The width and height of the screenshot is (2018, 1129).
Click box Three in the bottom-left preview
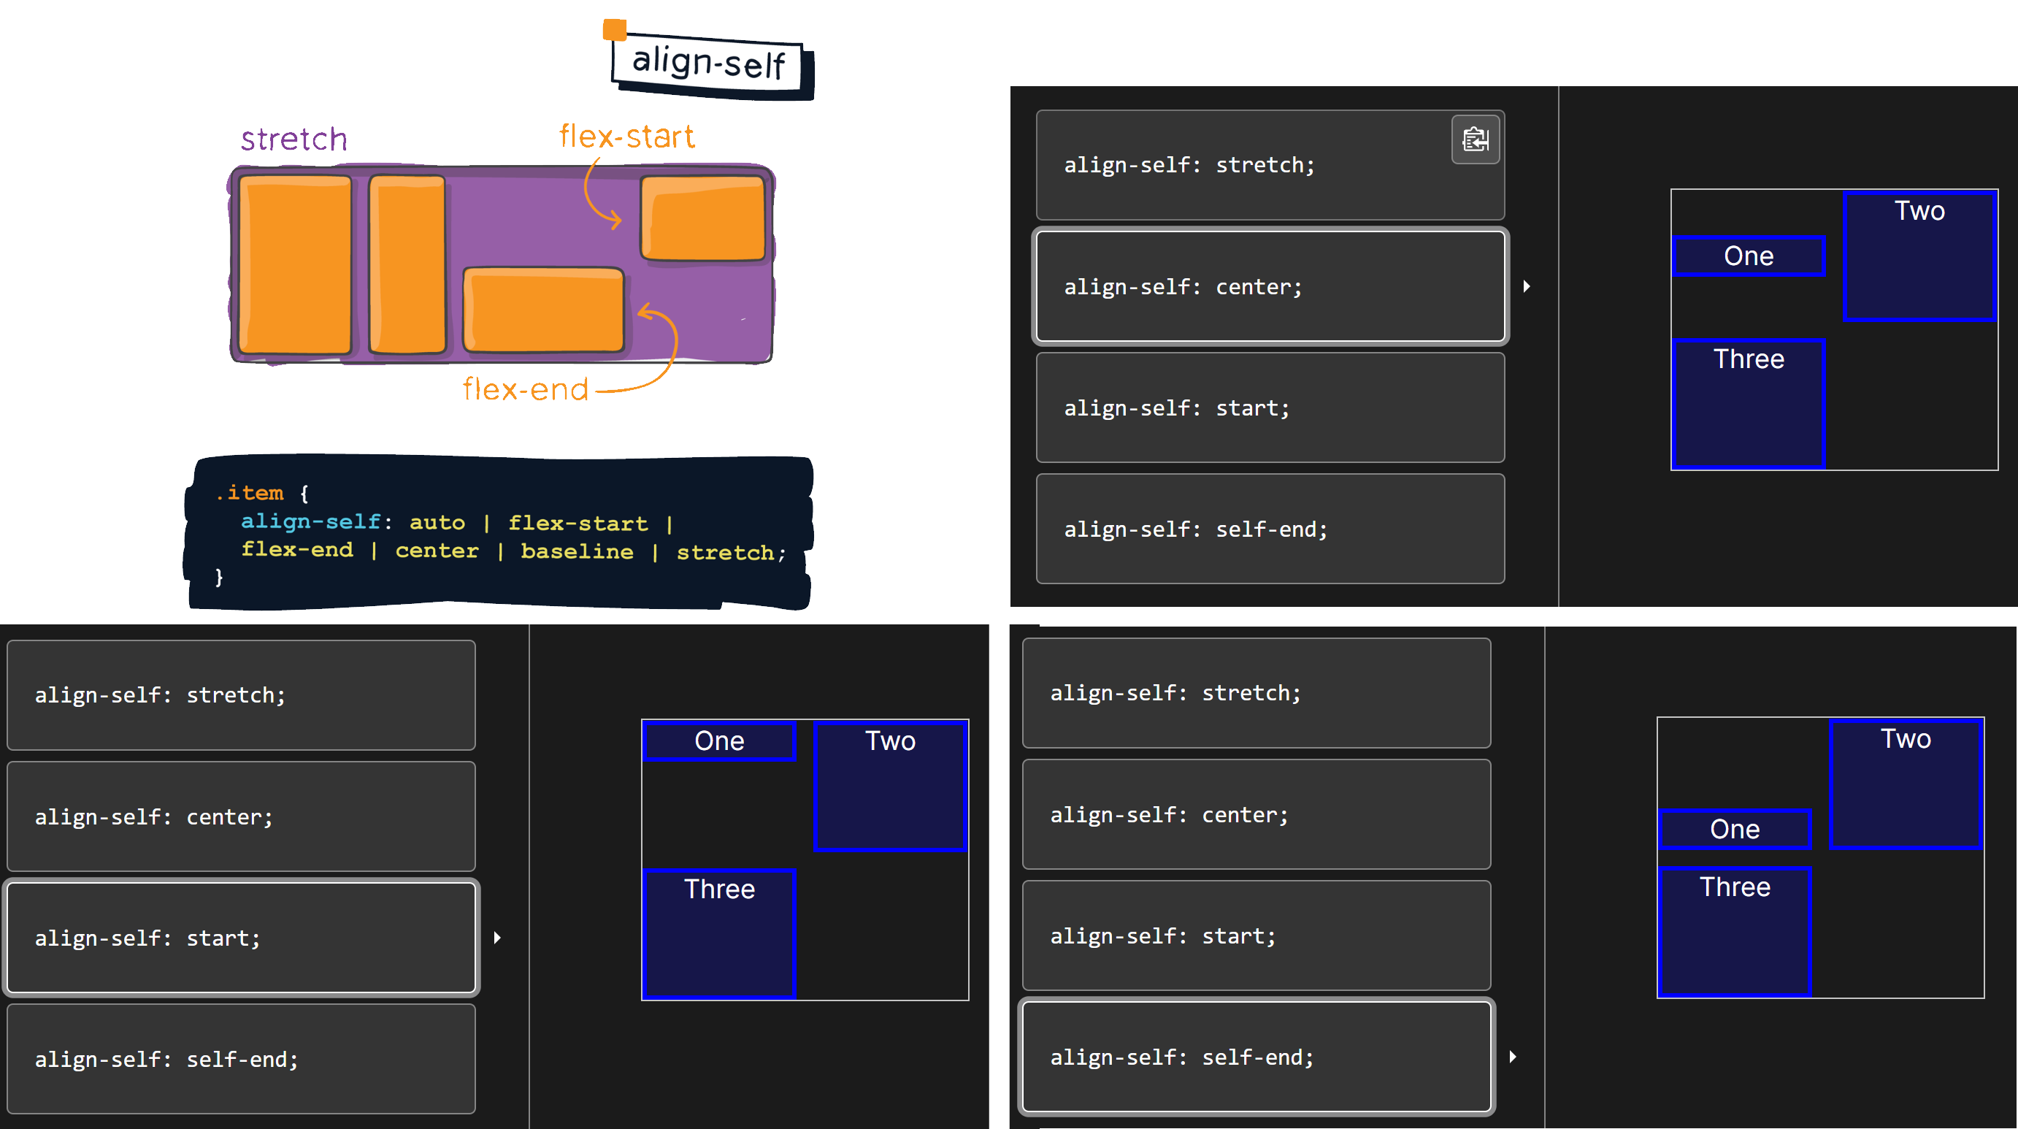(x=719, y=933)
